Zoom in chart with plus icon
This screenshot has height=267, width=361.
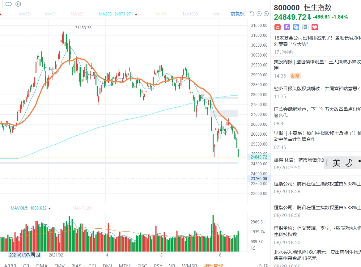pos(266,14)
